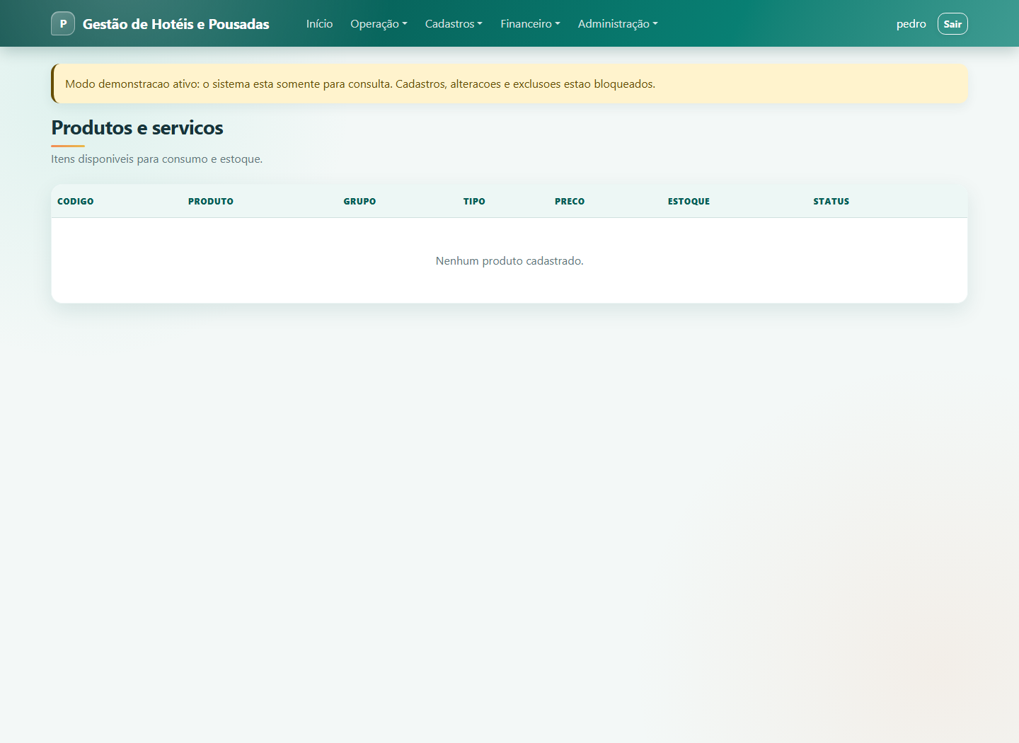Go to Início page

[319, 23]
